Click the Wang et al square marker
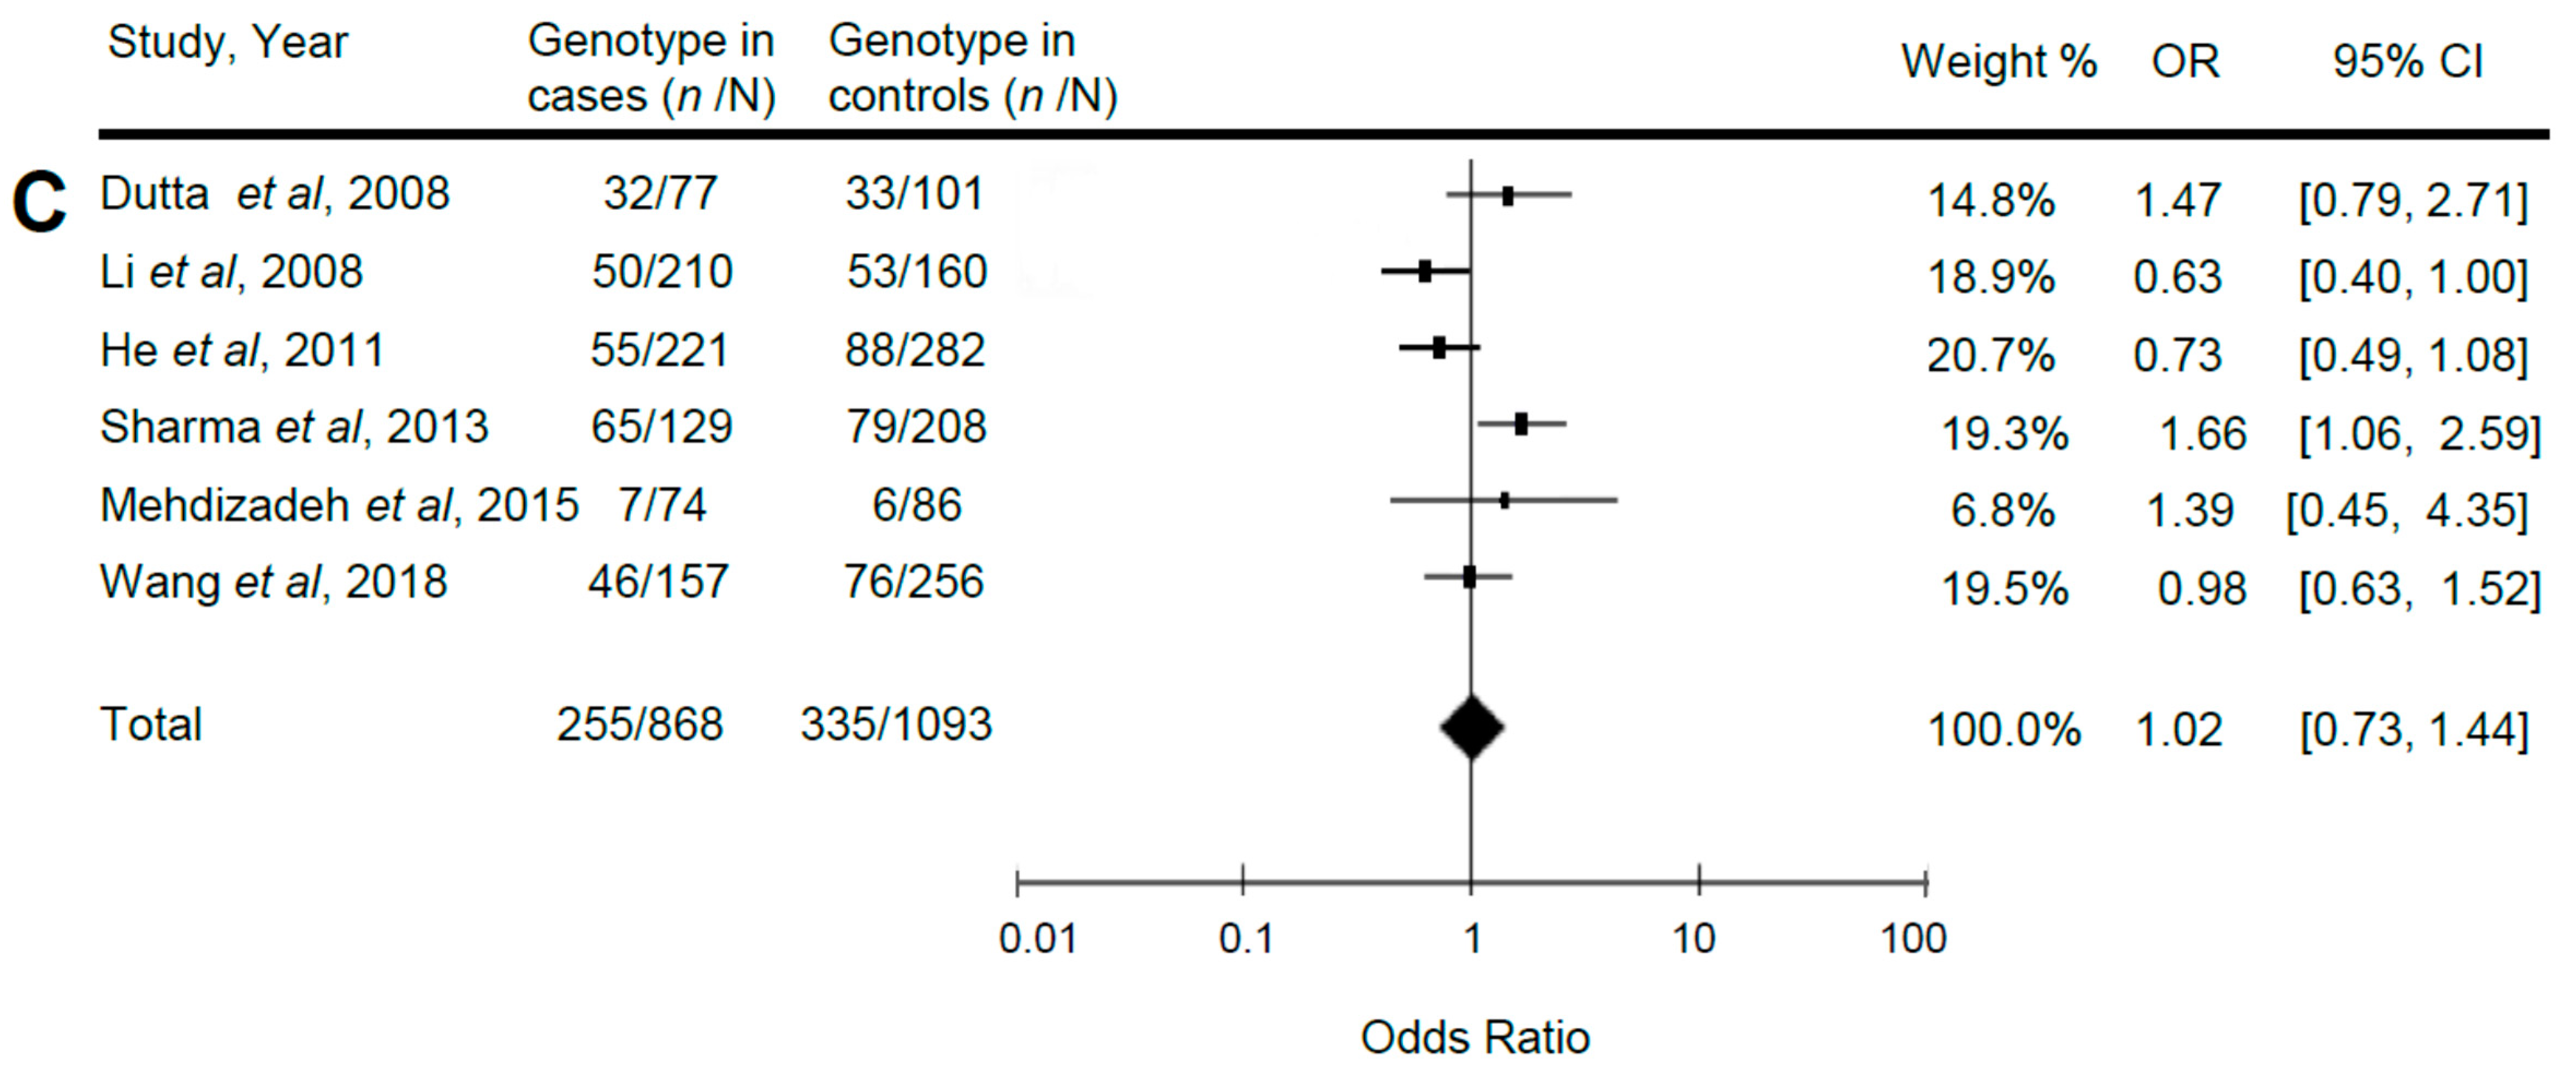The width and height of the screenshot is (2576, 1070). 1469,577
